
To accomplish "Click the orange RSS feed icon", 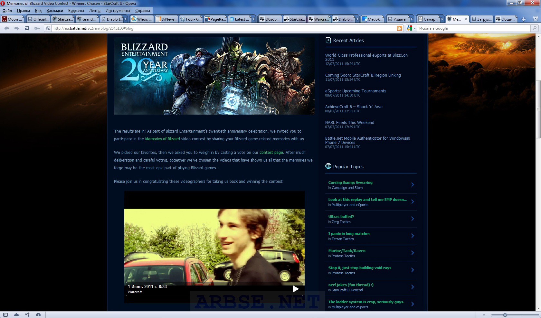I will [400, 28].
